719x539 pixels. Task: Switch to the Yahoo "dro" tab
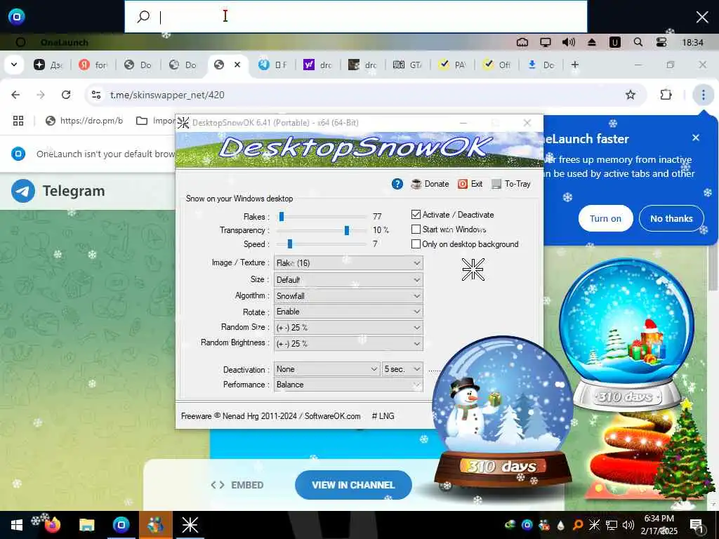(317, 65)
